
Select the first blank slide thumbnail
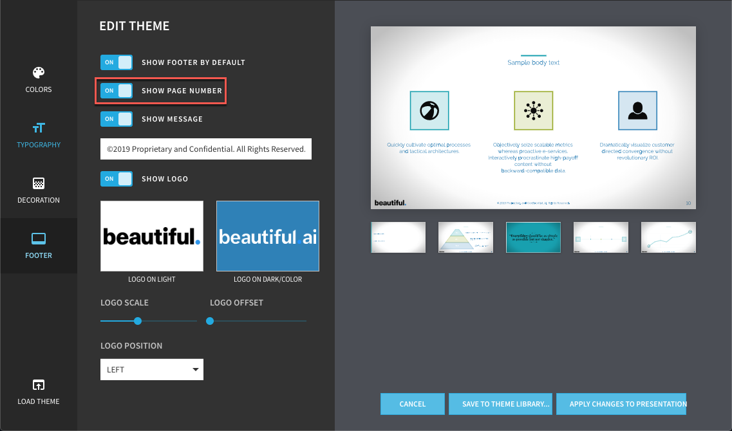click(x=399, y=237)
